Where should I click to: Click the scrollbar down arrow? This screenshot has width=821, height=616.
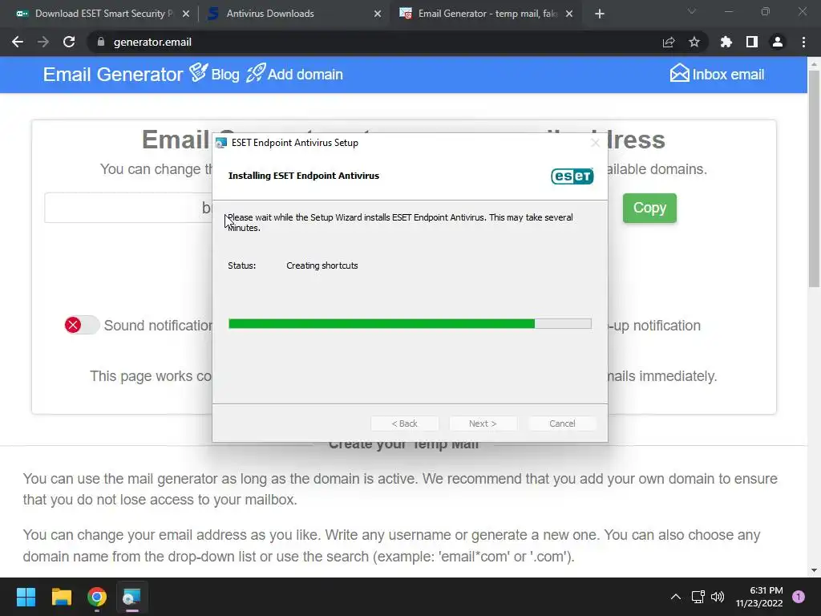(814, 570)
